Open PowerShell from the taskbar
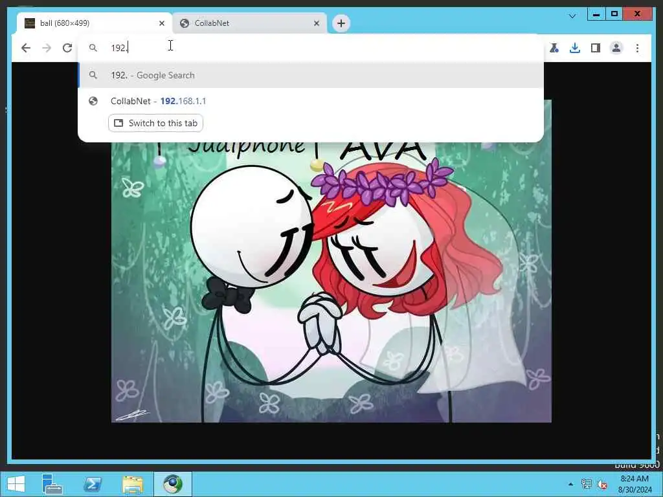663x497 pixels. [92, 484]
